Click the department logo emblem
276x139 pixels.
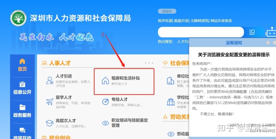click(x=18, y=18)
